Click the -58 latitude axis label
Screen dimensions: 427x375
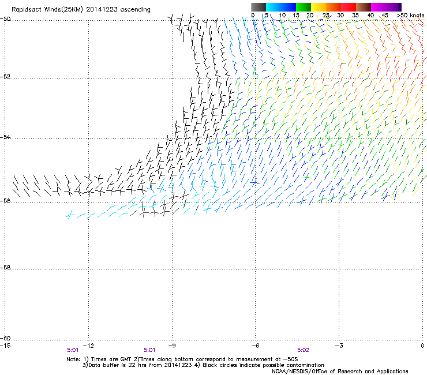(x=5, y=268)
